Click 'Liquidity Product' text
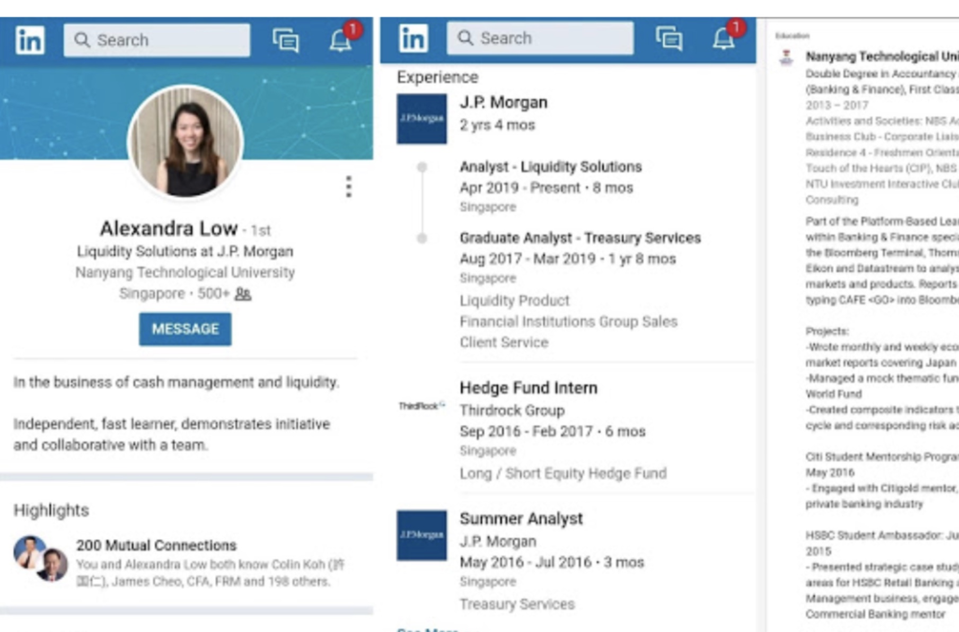 pos(515,301)
